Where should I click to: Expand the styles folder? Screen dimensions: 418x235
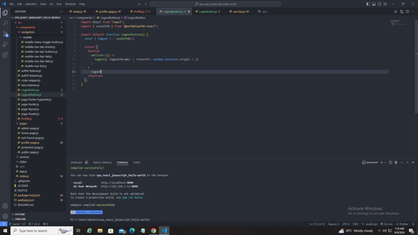17,162
